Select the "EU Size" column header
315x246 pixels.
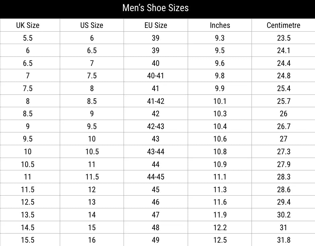click(x=155, y=25)
